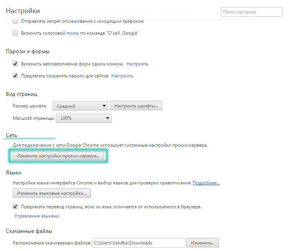294x251 pixels.
Task: Open saved passwords Настроить link
Action: 122,76
